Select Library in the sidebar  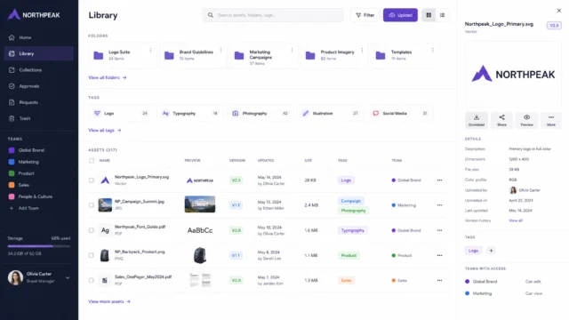[x=39, y=53]
